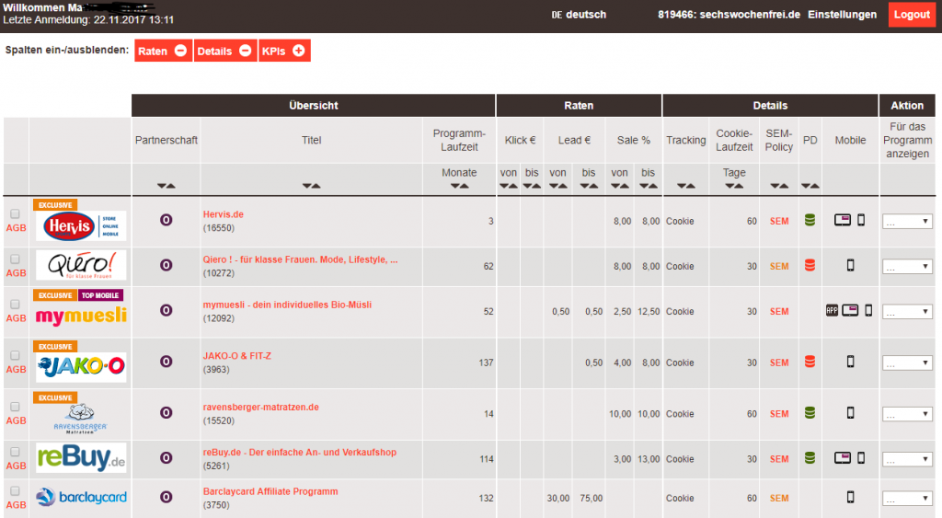Hide the Details columns
Image resolution: width=942 pixels, height=518 pixels.
[x=225, y=51]
